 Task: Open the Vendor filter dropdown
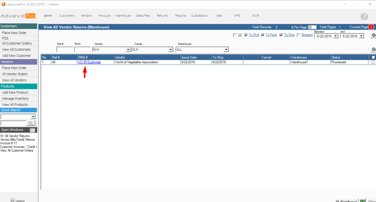click(x=128, y=50)
